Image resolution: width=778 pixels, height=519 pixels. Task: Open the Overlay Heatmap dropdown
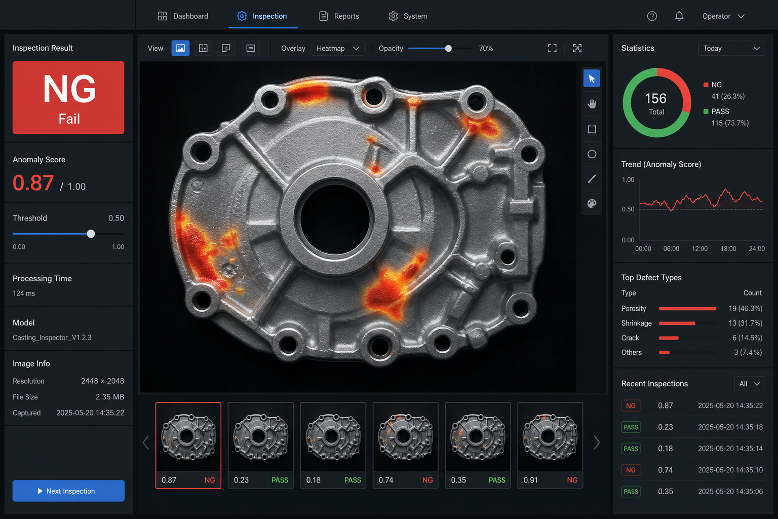338,48
